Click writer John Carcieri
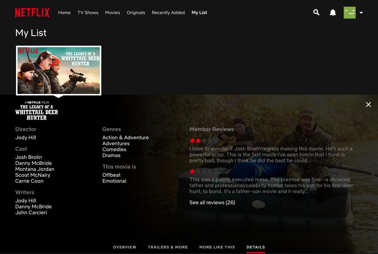 tap(31, 212)
